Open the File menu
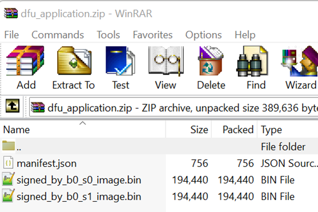The height and width of the screenshot is (212, 318). coord(11,35)
